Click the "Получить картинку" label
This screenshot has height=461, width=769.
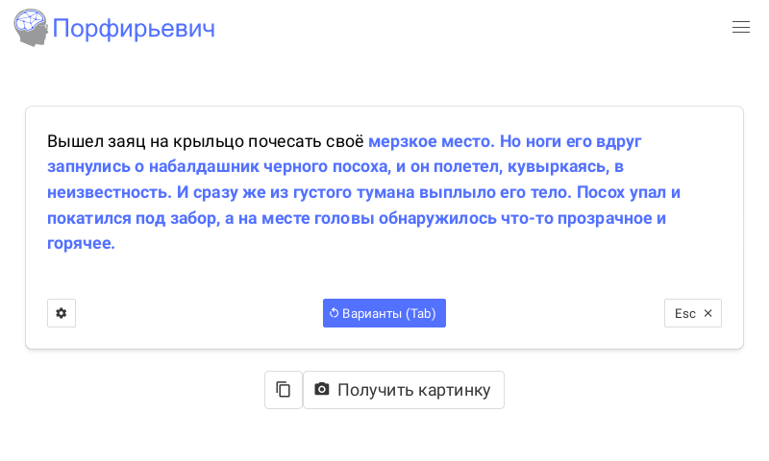tap(413, 390)
